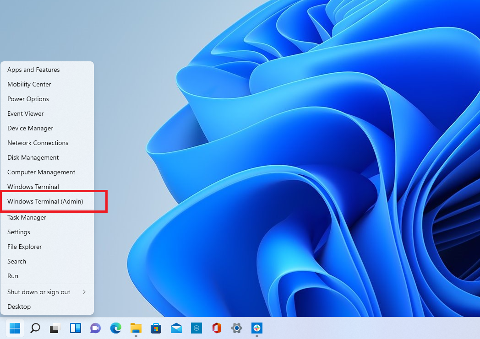Select Run from the menu
Screen dimensions: 480x339
coord(12,276)
